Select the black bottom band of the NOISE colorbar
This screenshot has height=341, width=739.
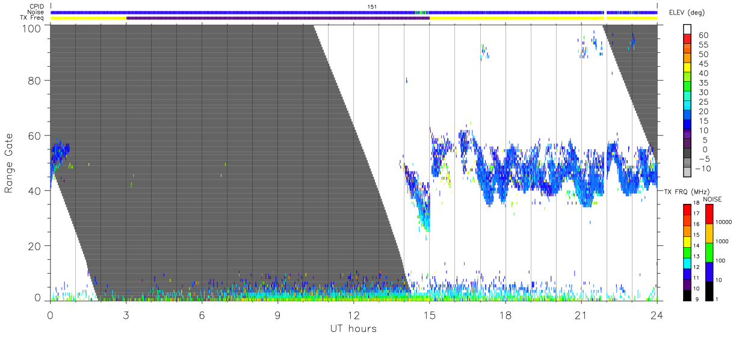[x=709, y=290]
